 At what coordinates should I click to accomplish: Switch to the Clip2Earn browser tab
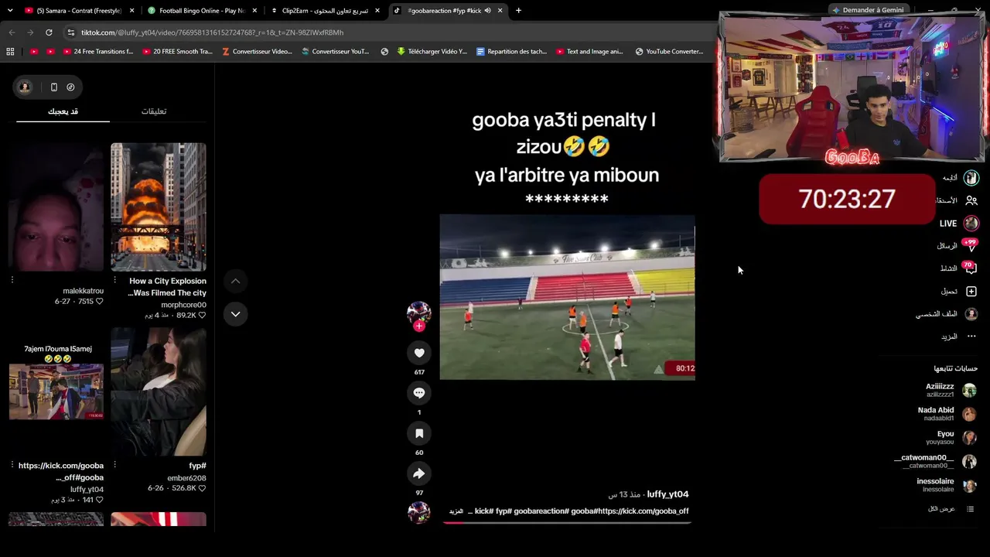325,11
